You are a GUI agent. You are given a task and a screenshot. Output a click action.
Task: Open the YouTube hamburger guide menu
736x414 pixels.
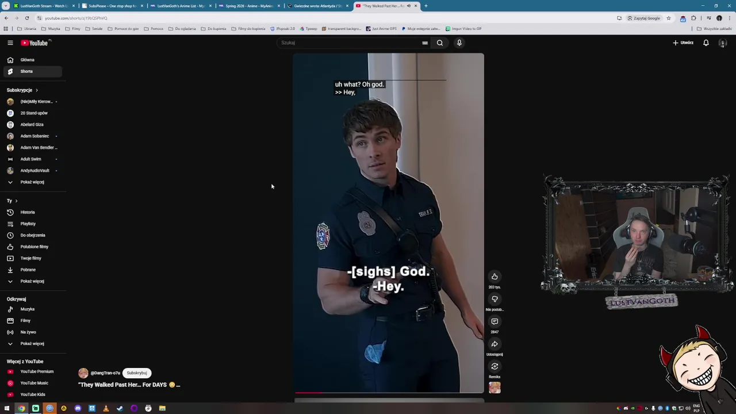click(x=10, y=43)
